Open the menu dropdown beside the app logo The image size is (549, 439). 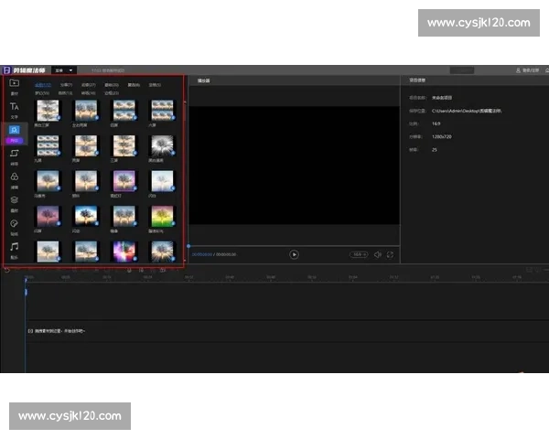click(x=64, y=70)
